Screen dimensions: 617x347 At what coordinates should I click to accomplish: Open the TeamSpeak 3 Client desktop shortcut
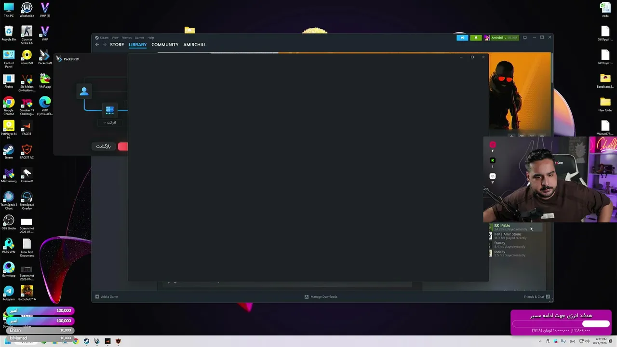(x=9, y=200)
